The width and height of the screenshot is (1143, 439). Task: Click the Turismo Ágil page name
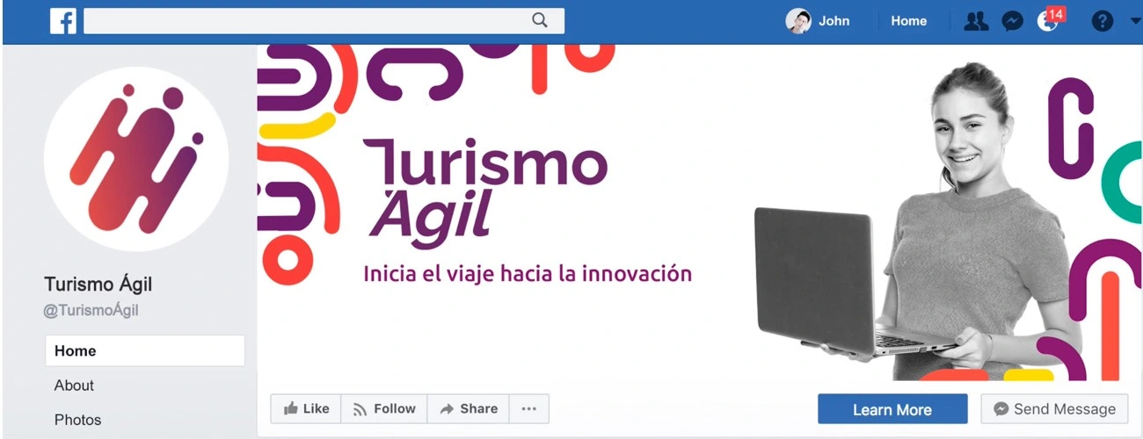(98, 284)
